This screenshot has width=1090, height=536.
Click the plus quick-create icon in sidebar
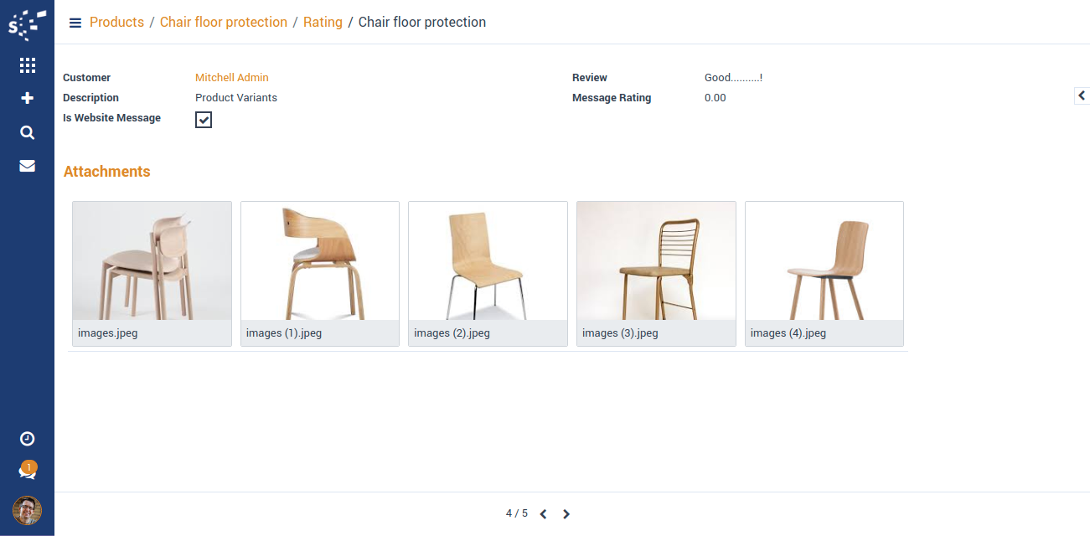coord(27,98)
